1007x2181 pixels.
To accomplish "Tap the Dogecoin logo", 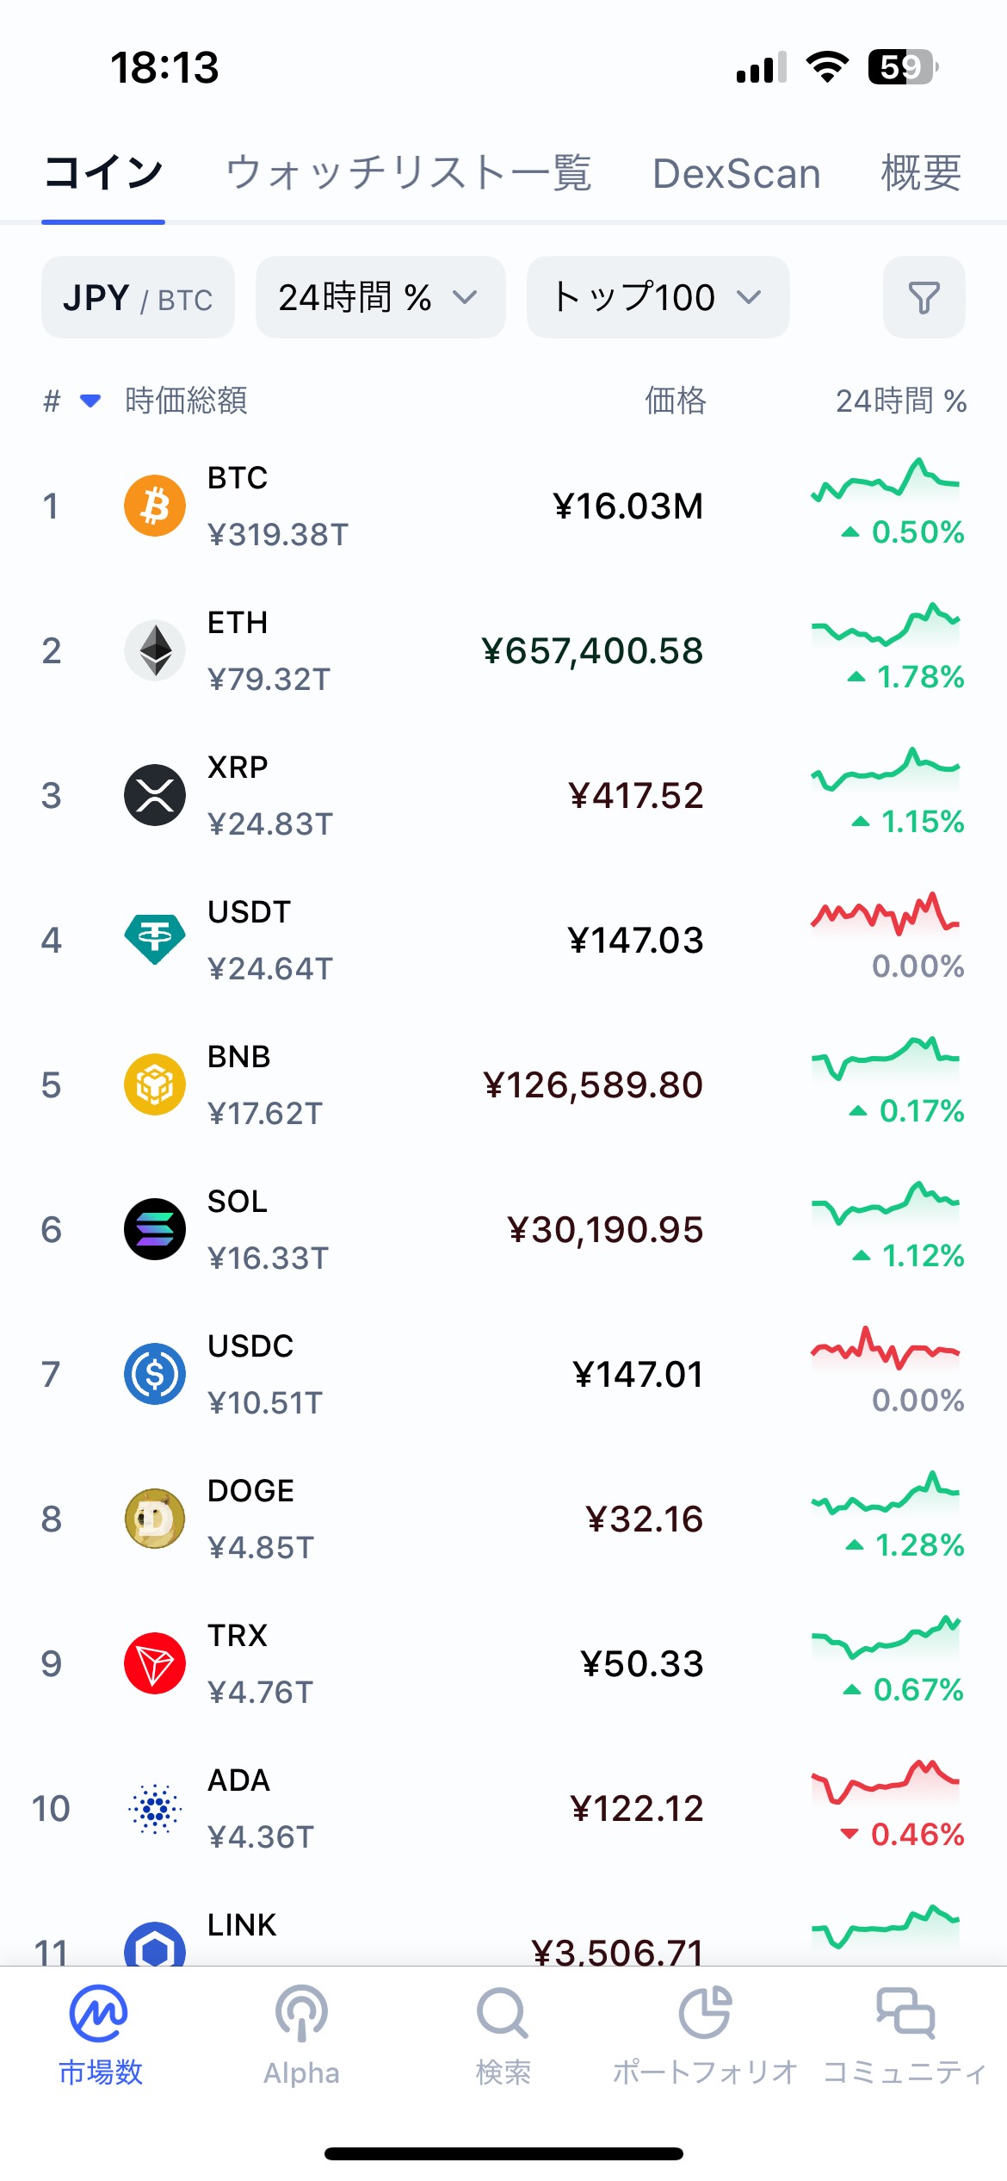I will coord(155,1519).
